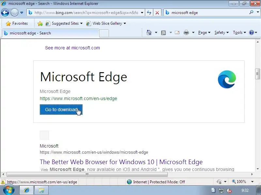261x195 pixels.
Task: Click the scroll up arrow
Action: coord(257,42)
